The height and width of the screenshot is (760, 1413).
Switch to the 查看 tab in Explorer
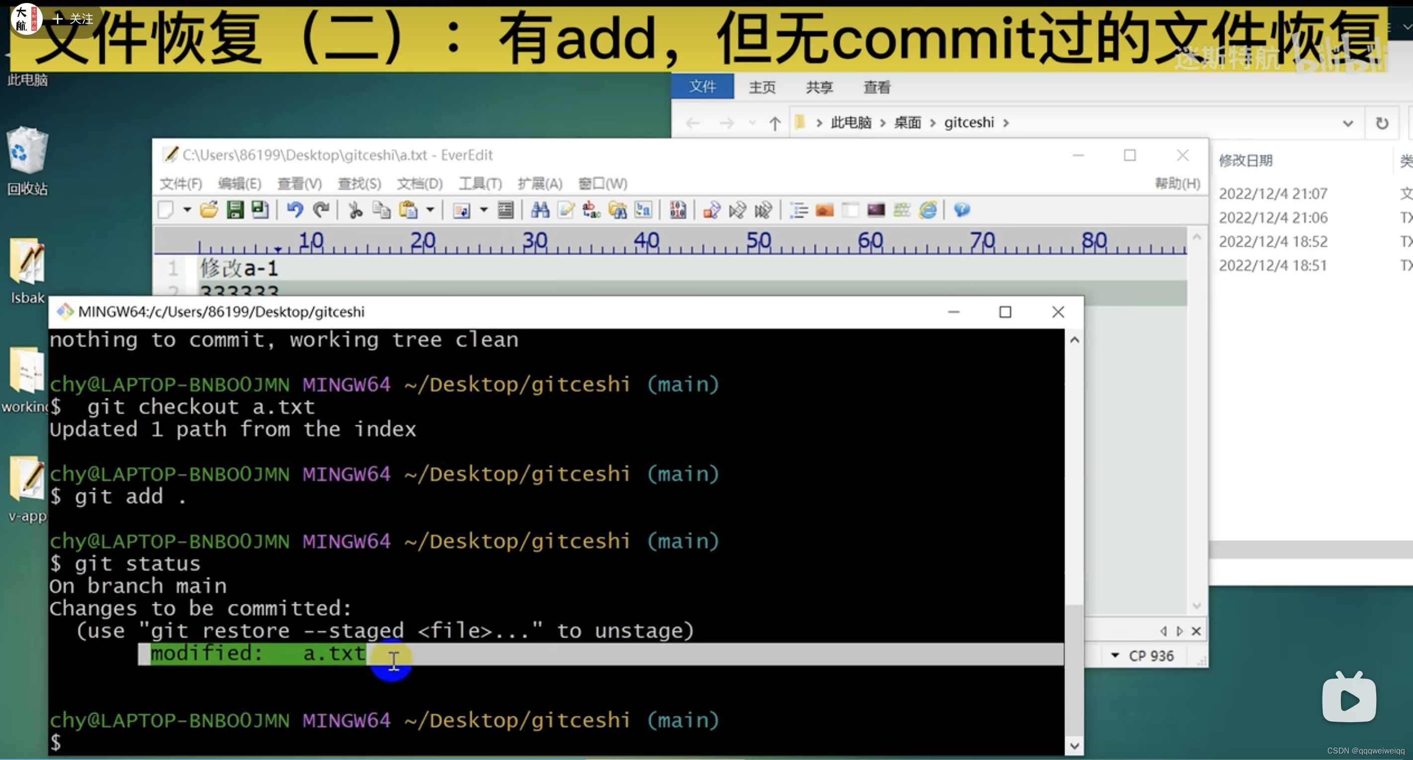(877, 87)
